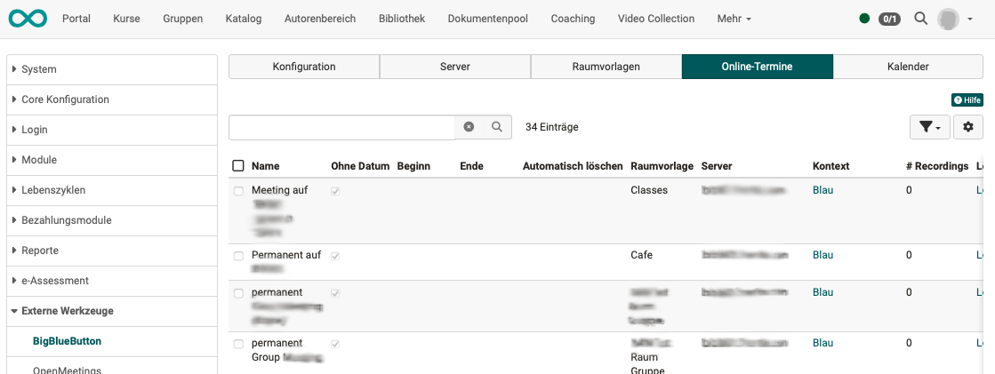This screenshot has width=995, height=374.
Task: Open the filter dropdown button
Action: [x=929, y=127]
